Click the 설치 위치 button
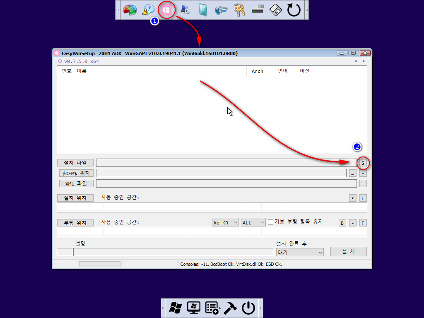Image resolution: width=424 pixels, height=318 pixels. 75,198
